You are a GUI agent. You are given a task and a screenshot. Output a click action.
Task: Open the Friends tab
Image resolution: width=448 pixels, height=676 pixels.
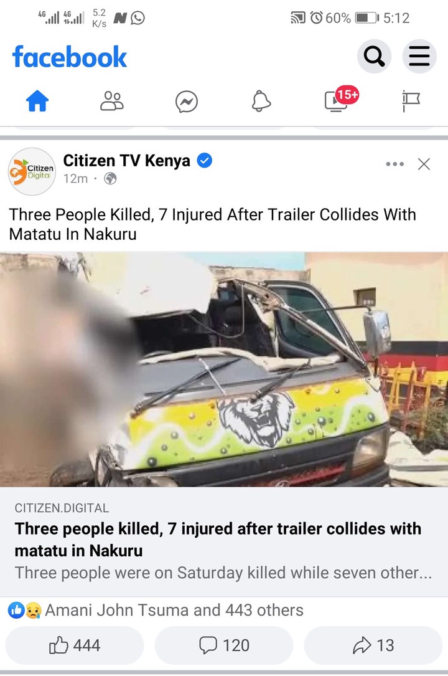coord(112,102)
